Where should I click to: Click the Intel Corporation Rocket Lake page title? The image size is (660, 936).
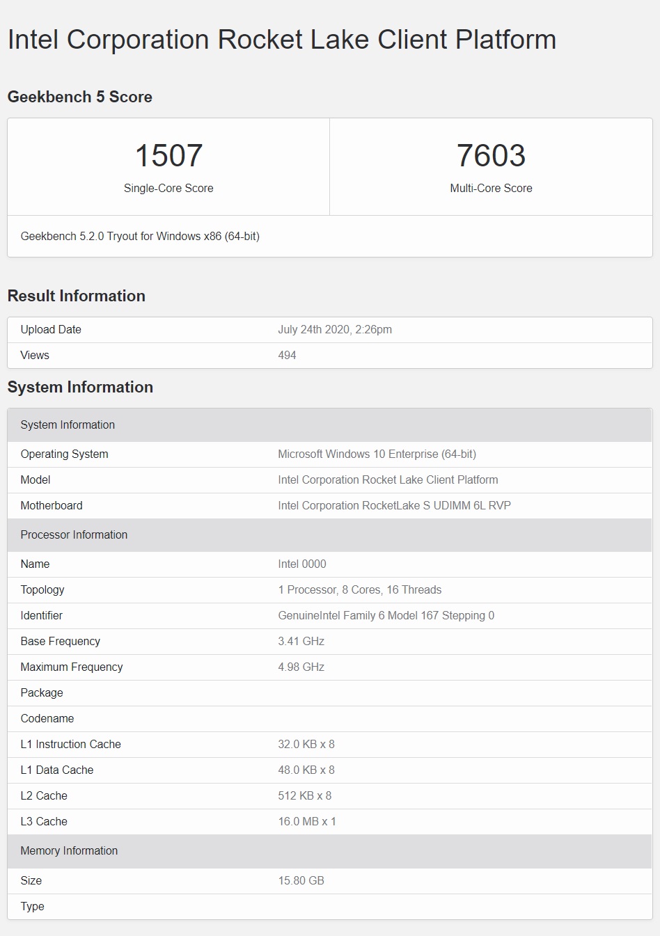point(281,40)
